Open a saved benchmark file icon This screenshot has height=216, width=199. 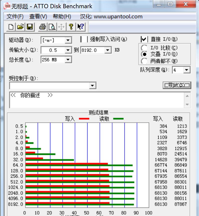20,27
